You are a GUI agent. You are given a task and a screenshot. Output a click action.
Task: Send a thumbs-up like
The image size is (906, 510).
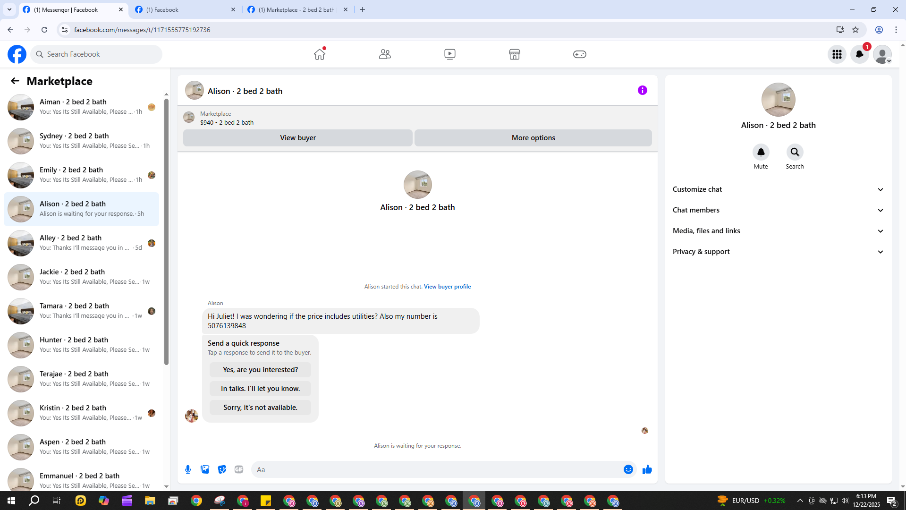coord(647,469)
